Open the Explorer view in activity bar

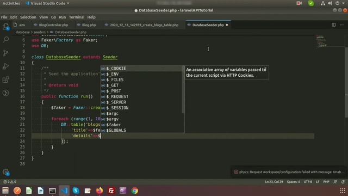6,27
